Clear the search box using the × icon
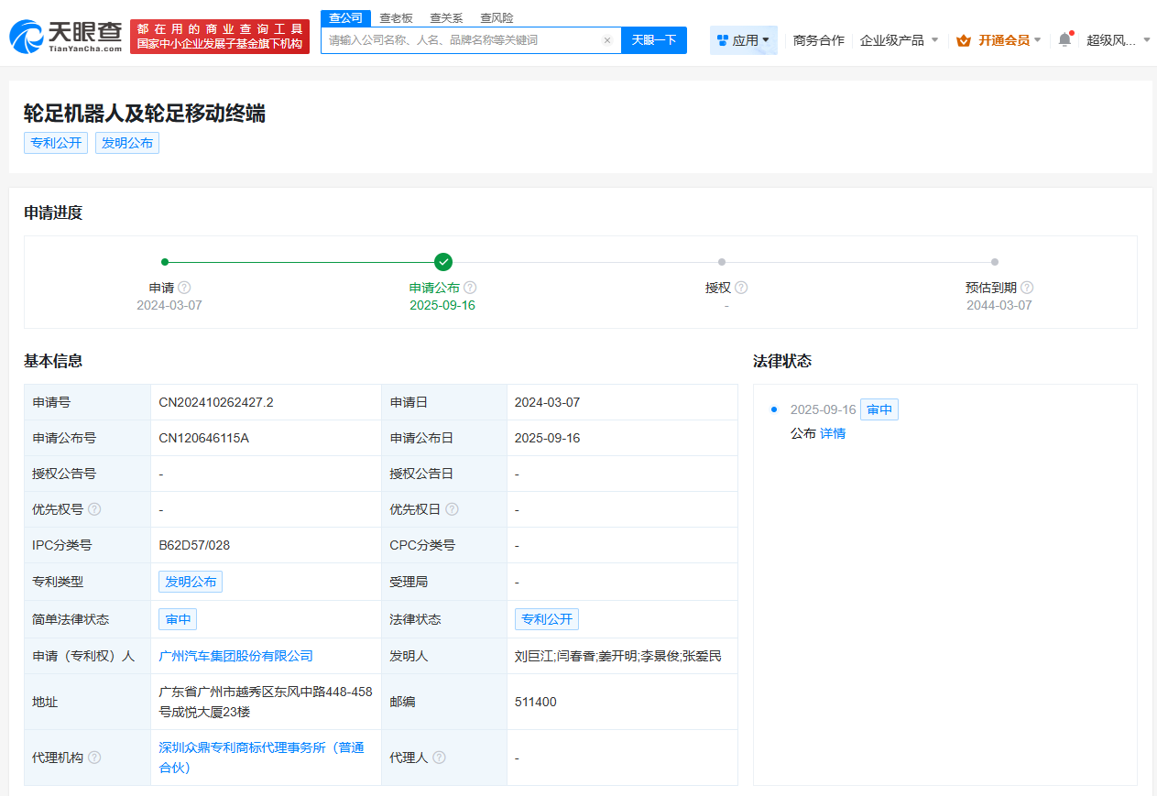This screenshot has height=796, width=1157. tap(607, 40)
